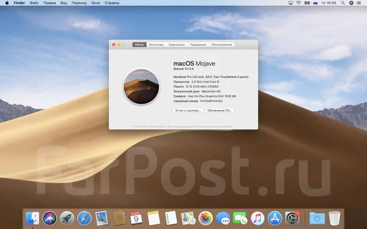Switch to Хранилище tab

tap(177, 45)
